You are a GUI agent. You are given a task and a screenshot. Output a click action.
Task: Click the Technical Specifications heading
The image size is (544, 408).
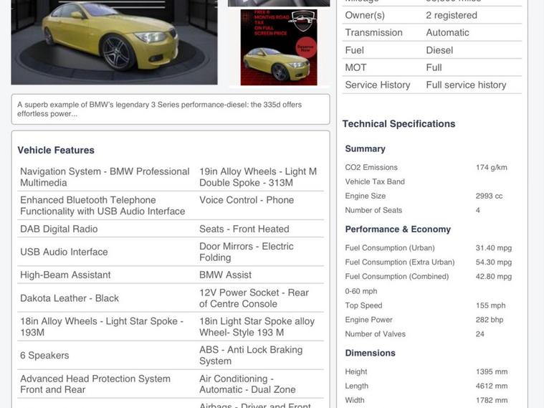[x=399, y=123]
